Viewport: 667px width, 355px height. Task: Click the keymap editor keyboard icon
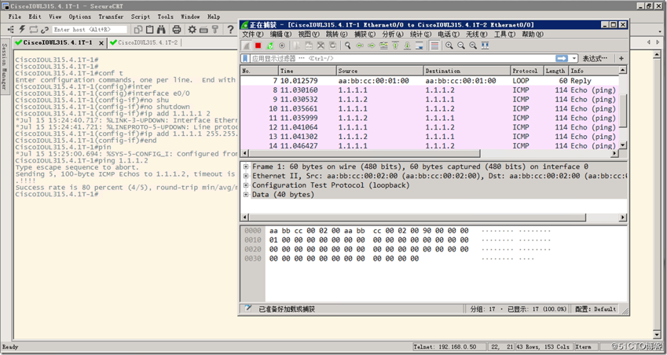click(203, 29)
